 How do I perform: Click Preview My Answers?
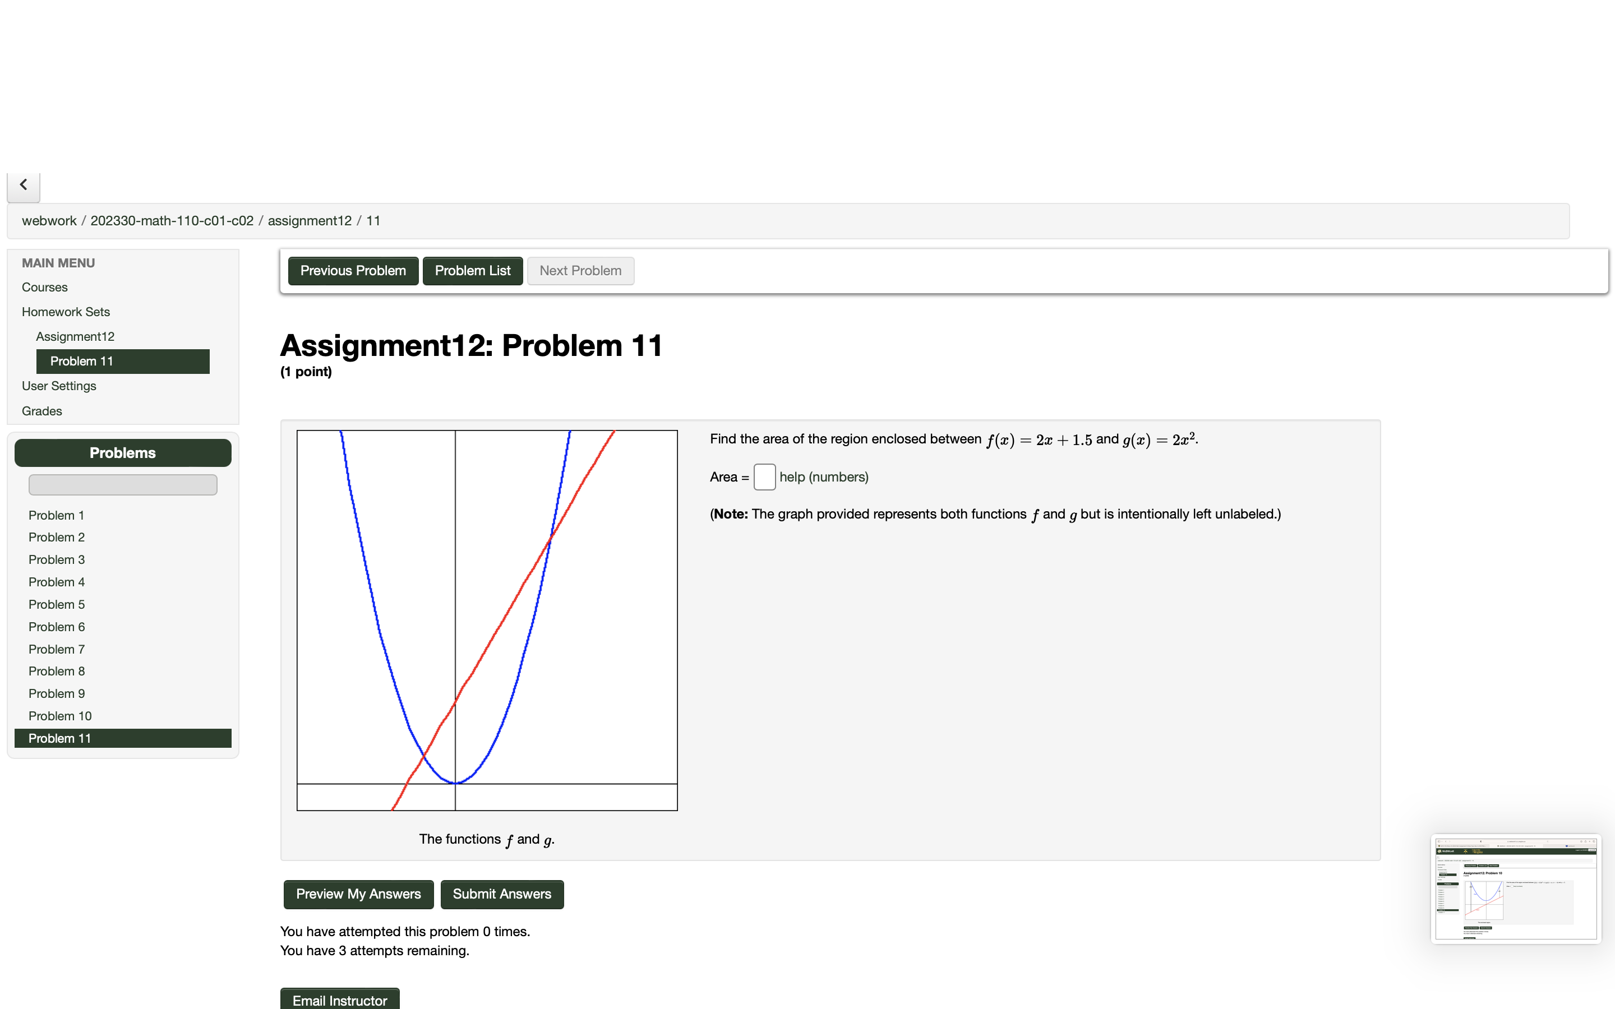[358, 894]
